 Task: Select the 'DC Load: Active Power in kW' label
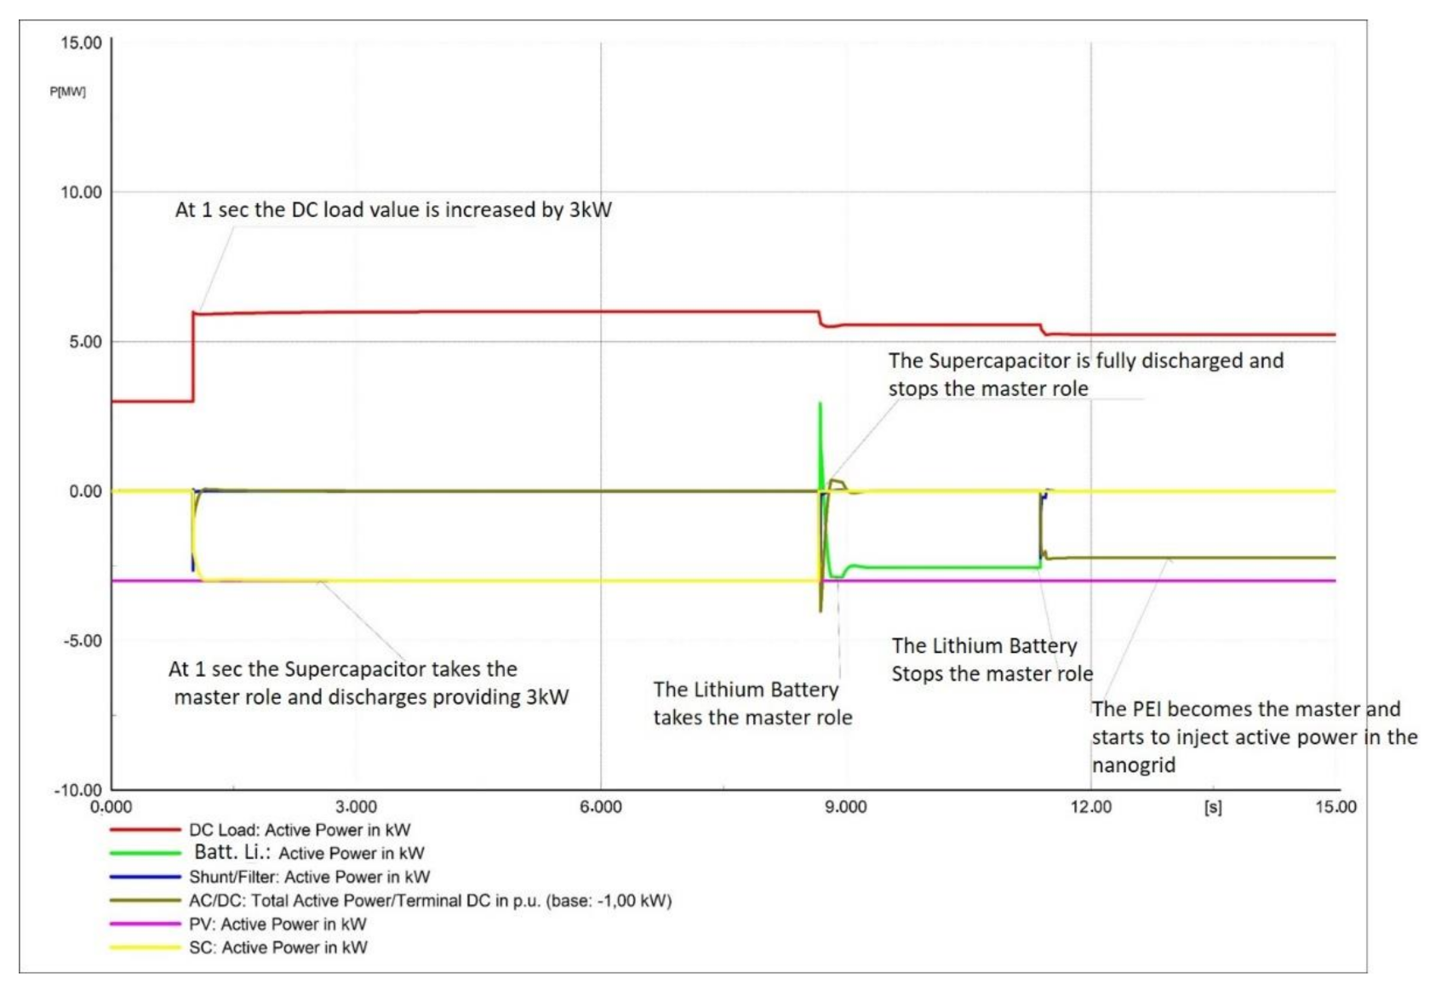point(300,830)
